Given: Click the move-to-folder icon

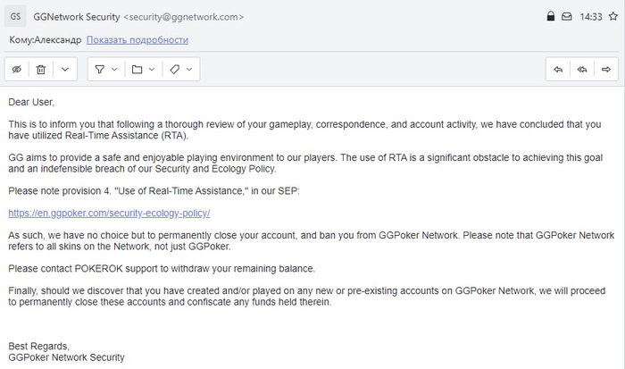Looking at the screenshot, I should (137, 70).
